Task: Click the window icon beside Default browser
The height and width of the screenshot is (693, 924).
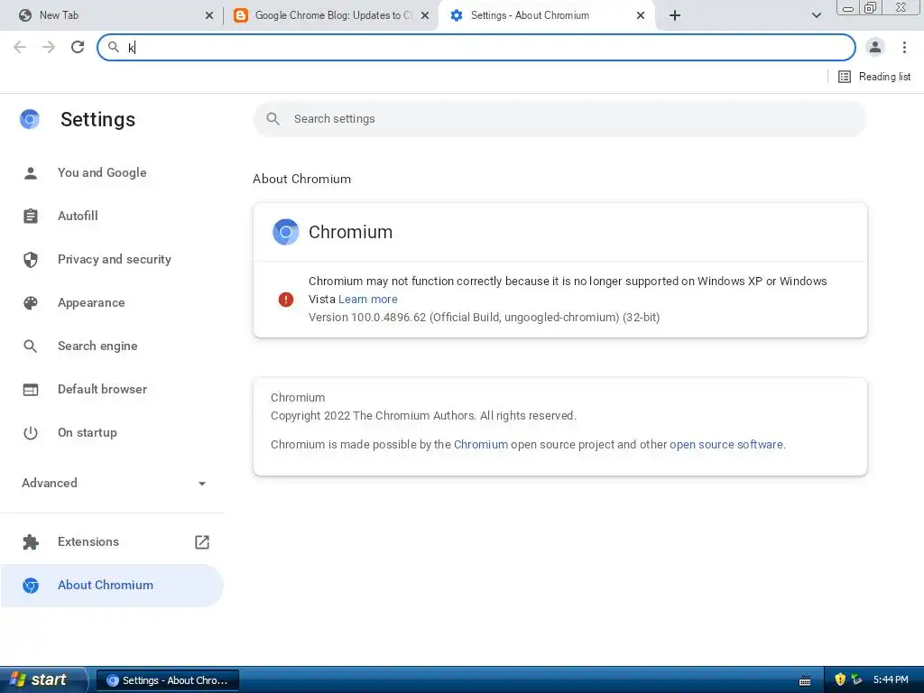Action: (x=31, y=390)
